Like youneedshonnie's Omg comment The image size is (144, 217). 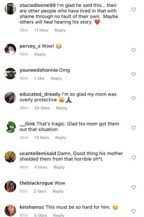[x=134, y=74]
